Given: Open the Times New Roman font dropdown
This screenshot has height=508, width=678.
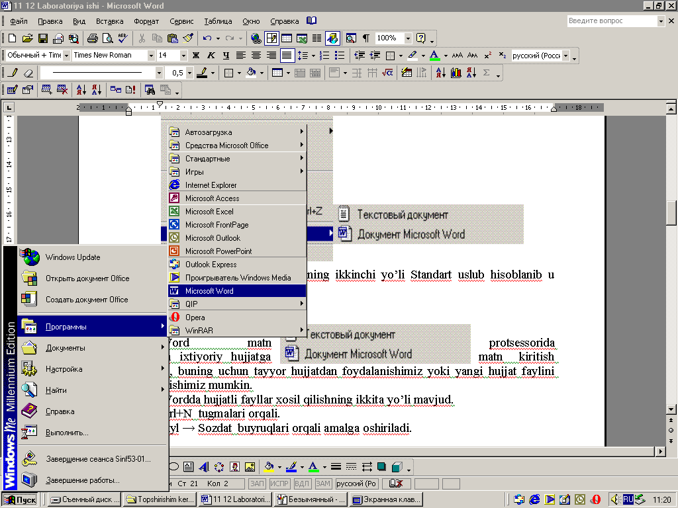Looking at the screenshot, I should tap(151, 56).
